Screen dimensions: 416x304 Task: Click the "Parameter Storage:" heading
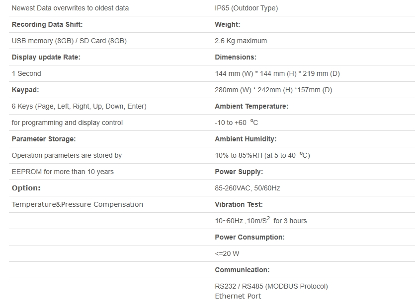tap(44, 139)
